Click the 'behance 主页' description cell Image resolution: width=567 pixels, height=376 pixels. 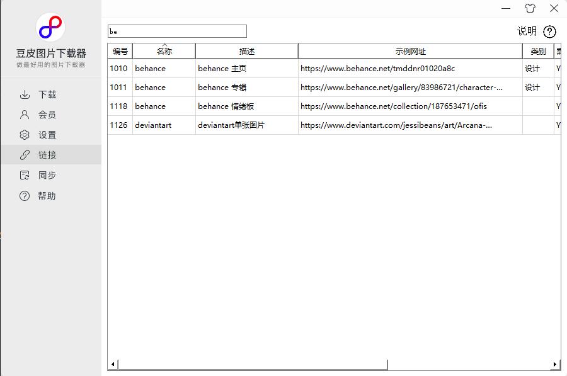click(247, 68)
